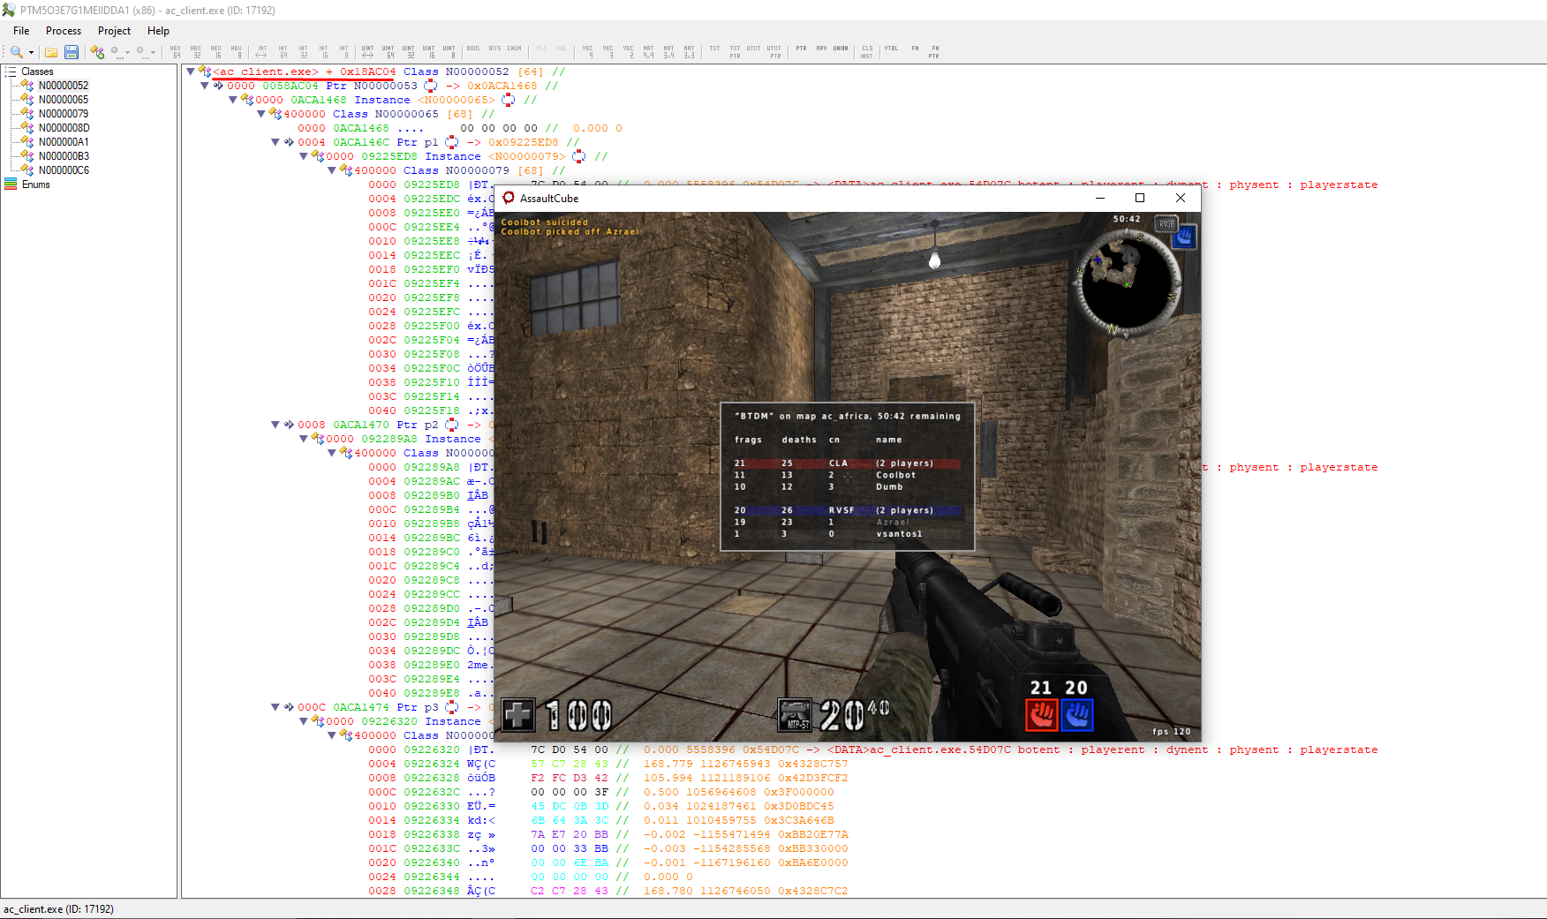Viewport: 1547px width, 919px height.
Task: Select class N000000A1 in Classes list
Action: 64,142
